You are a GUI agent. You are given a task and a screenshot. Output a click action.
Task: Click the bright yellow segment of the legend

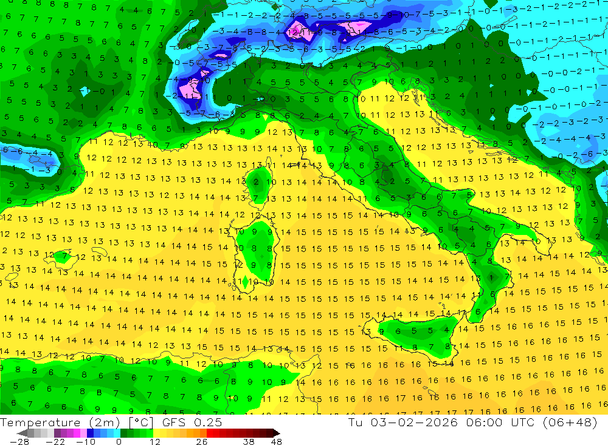(157, 433)
